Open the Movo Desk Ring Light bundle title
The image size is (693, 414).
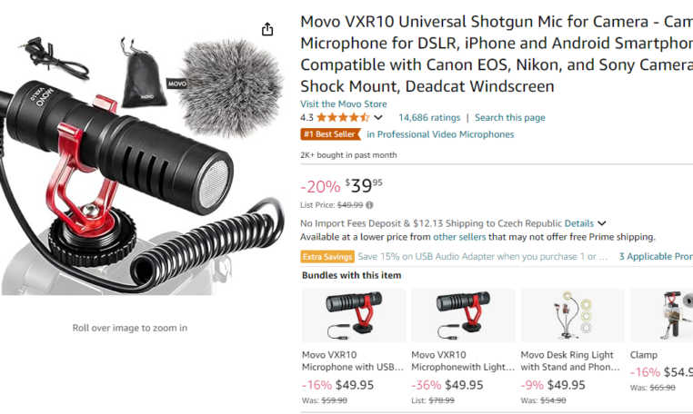(570, 361)
